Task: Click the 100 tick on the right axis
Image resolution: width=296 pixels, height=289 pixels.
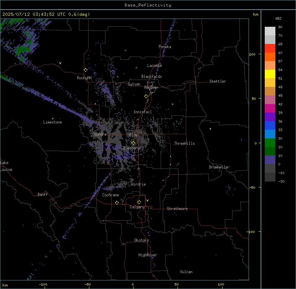Action: click(252, 54)
